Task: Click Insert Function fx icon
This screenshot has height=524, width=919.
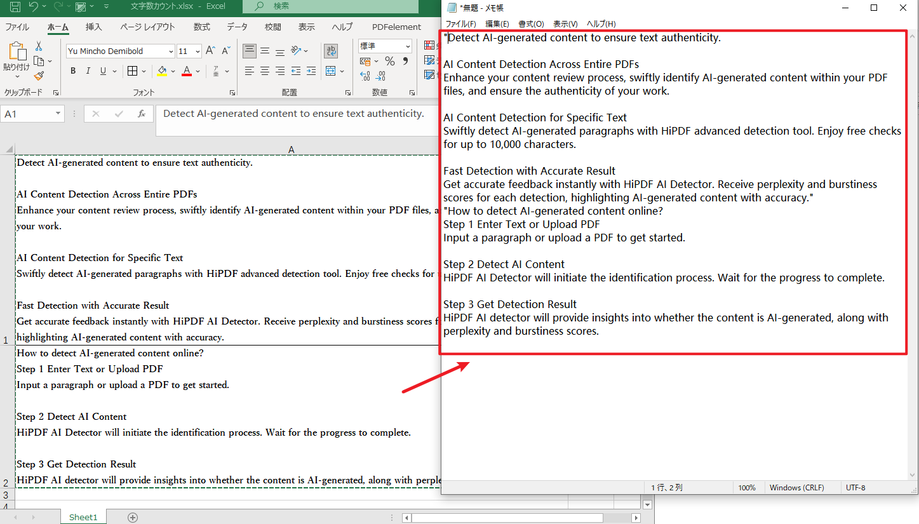Action: 142,114
